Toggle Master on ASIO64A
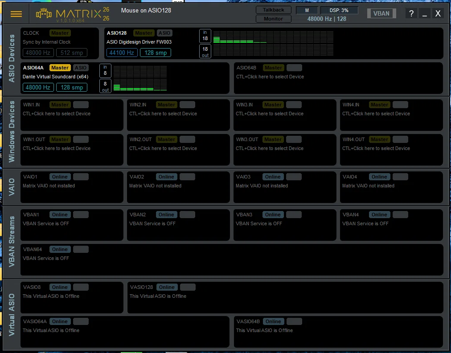This screenshot has height=353, width=451. (x=60, y=68)
